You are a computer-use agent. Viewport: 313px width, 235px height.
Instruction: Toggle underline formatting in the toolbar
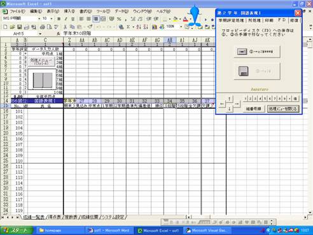tap(73, 19)
